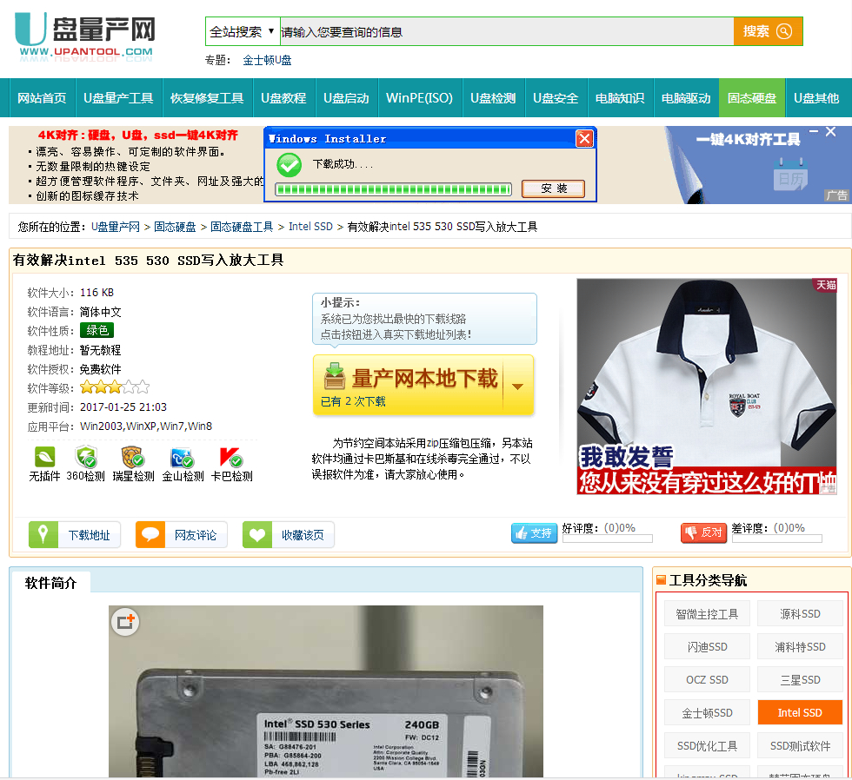Minimize the 一键4K对齐工具 ad banner

(x=814, y=131)
